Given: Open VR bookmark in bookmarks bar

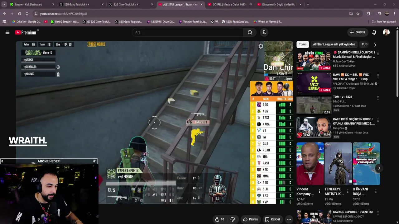Looking at the screenshot, I should point(215,22).
